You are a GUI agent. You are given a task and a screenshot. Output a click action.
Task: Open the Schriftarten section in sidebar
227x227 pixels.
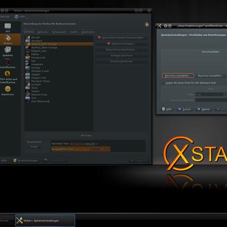point(8,64)
